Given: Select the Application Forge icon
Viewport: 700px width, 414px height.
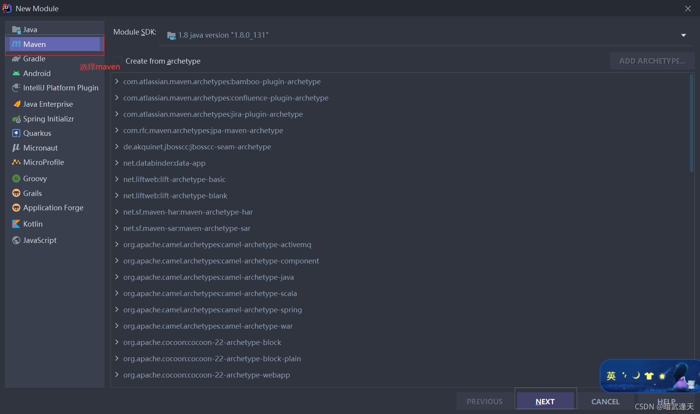Looking at the screenshot, I should click(16, 208).
